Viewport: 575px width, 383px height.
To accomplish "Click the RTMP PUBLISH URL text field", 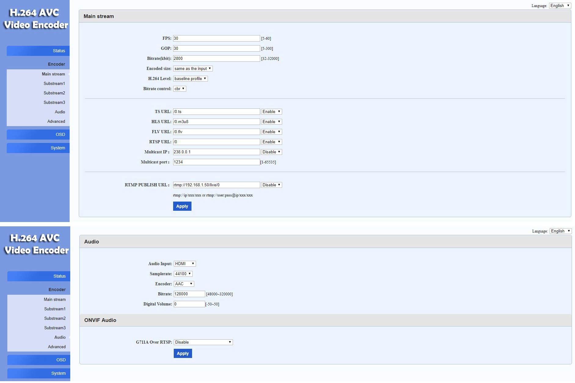I will [x=217, y=185].
